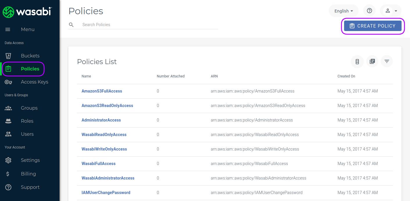Open the filter list dropdown
Viewport: 410px width, 201px height.
coord(387,61)
